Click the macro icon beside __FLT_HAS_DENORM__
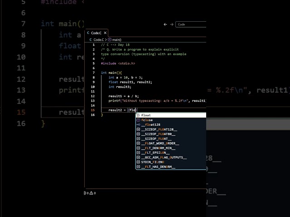 [x=138, y=167]
